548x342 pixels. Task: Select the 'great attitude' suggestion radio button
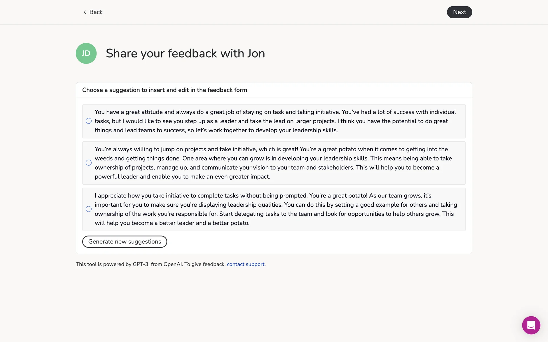point(89,121)
